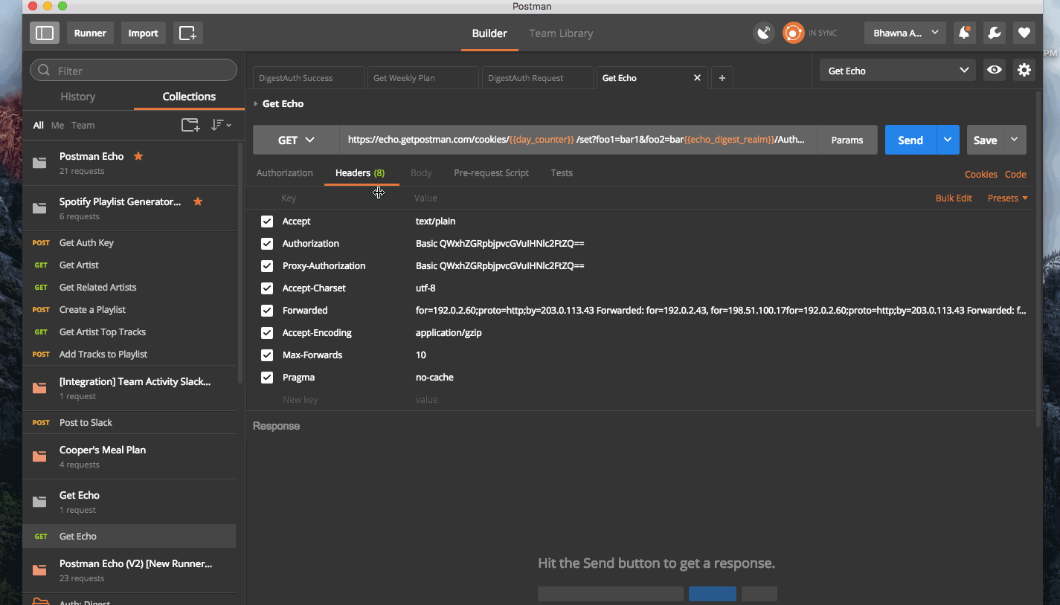
Task: Click the Import button
Action: click(x=143, y=33)
